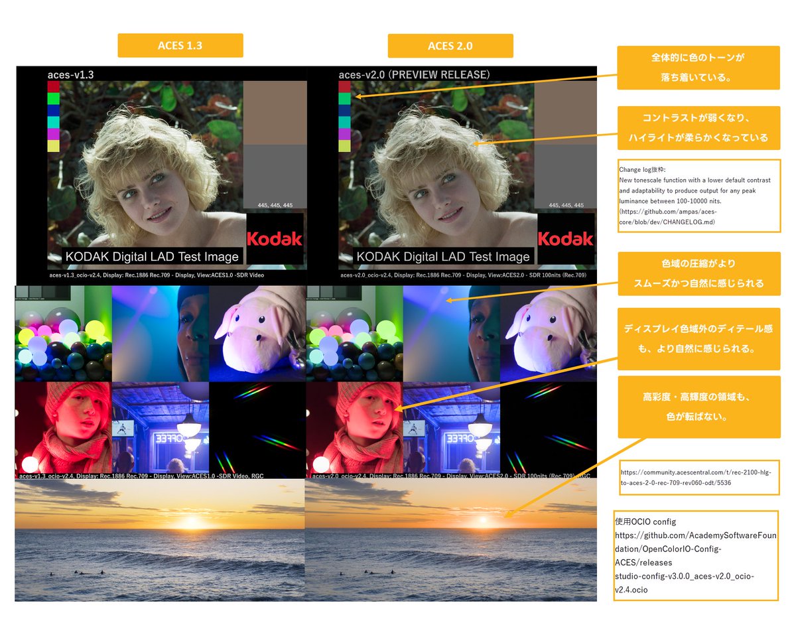Open the blue-lit face thumbnail in ACES 2.0 set

click(x=451, y=334)
